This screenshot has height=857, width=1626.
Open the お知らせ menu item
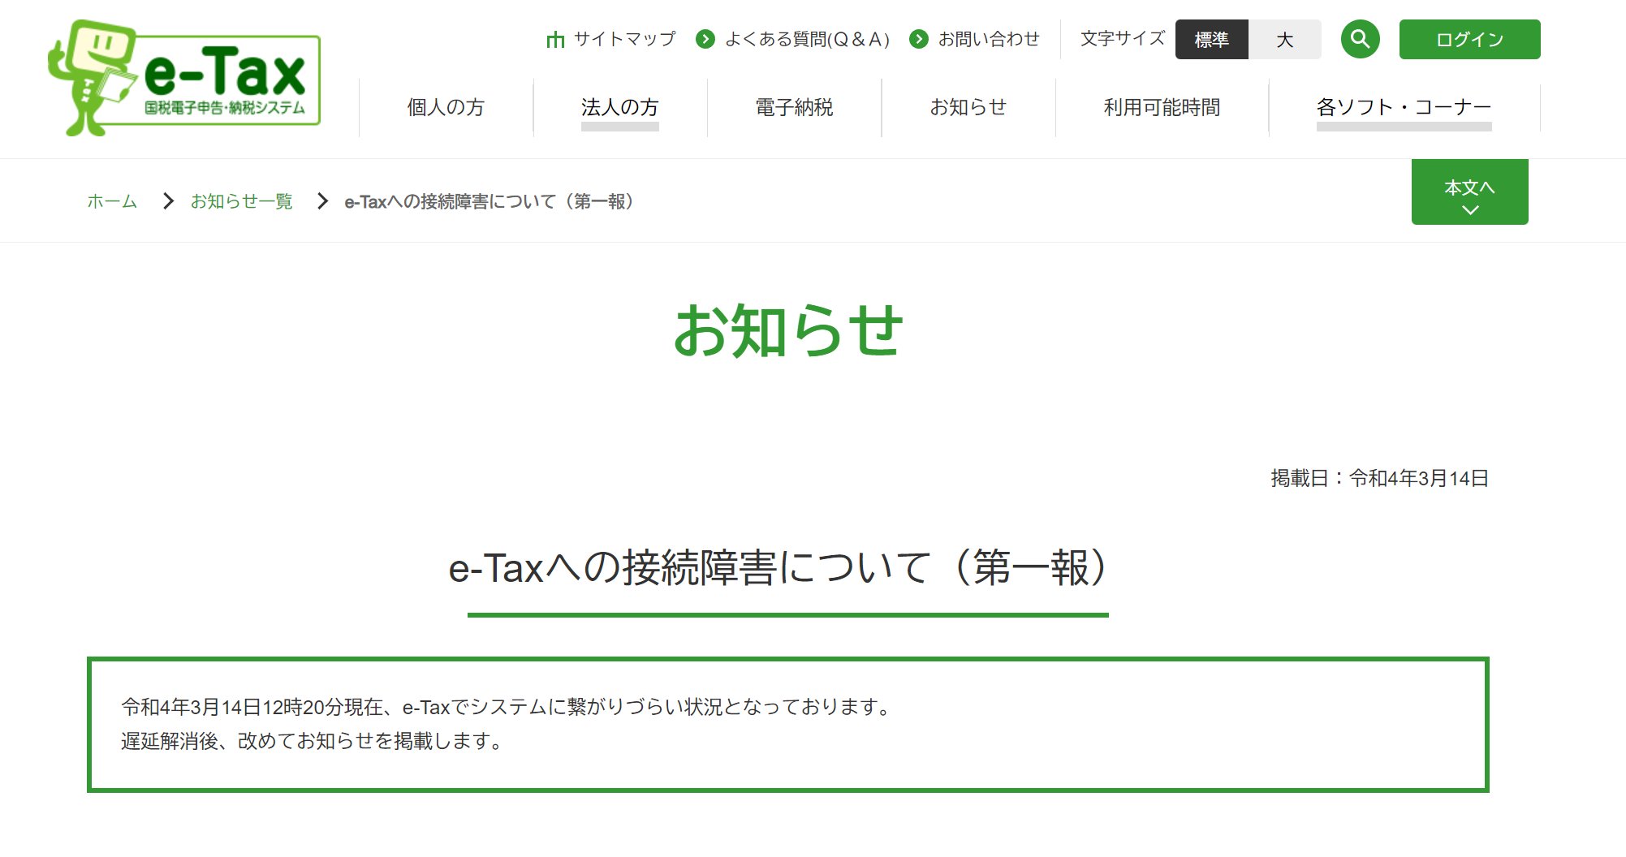pos(968,107)
